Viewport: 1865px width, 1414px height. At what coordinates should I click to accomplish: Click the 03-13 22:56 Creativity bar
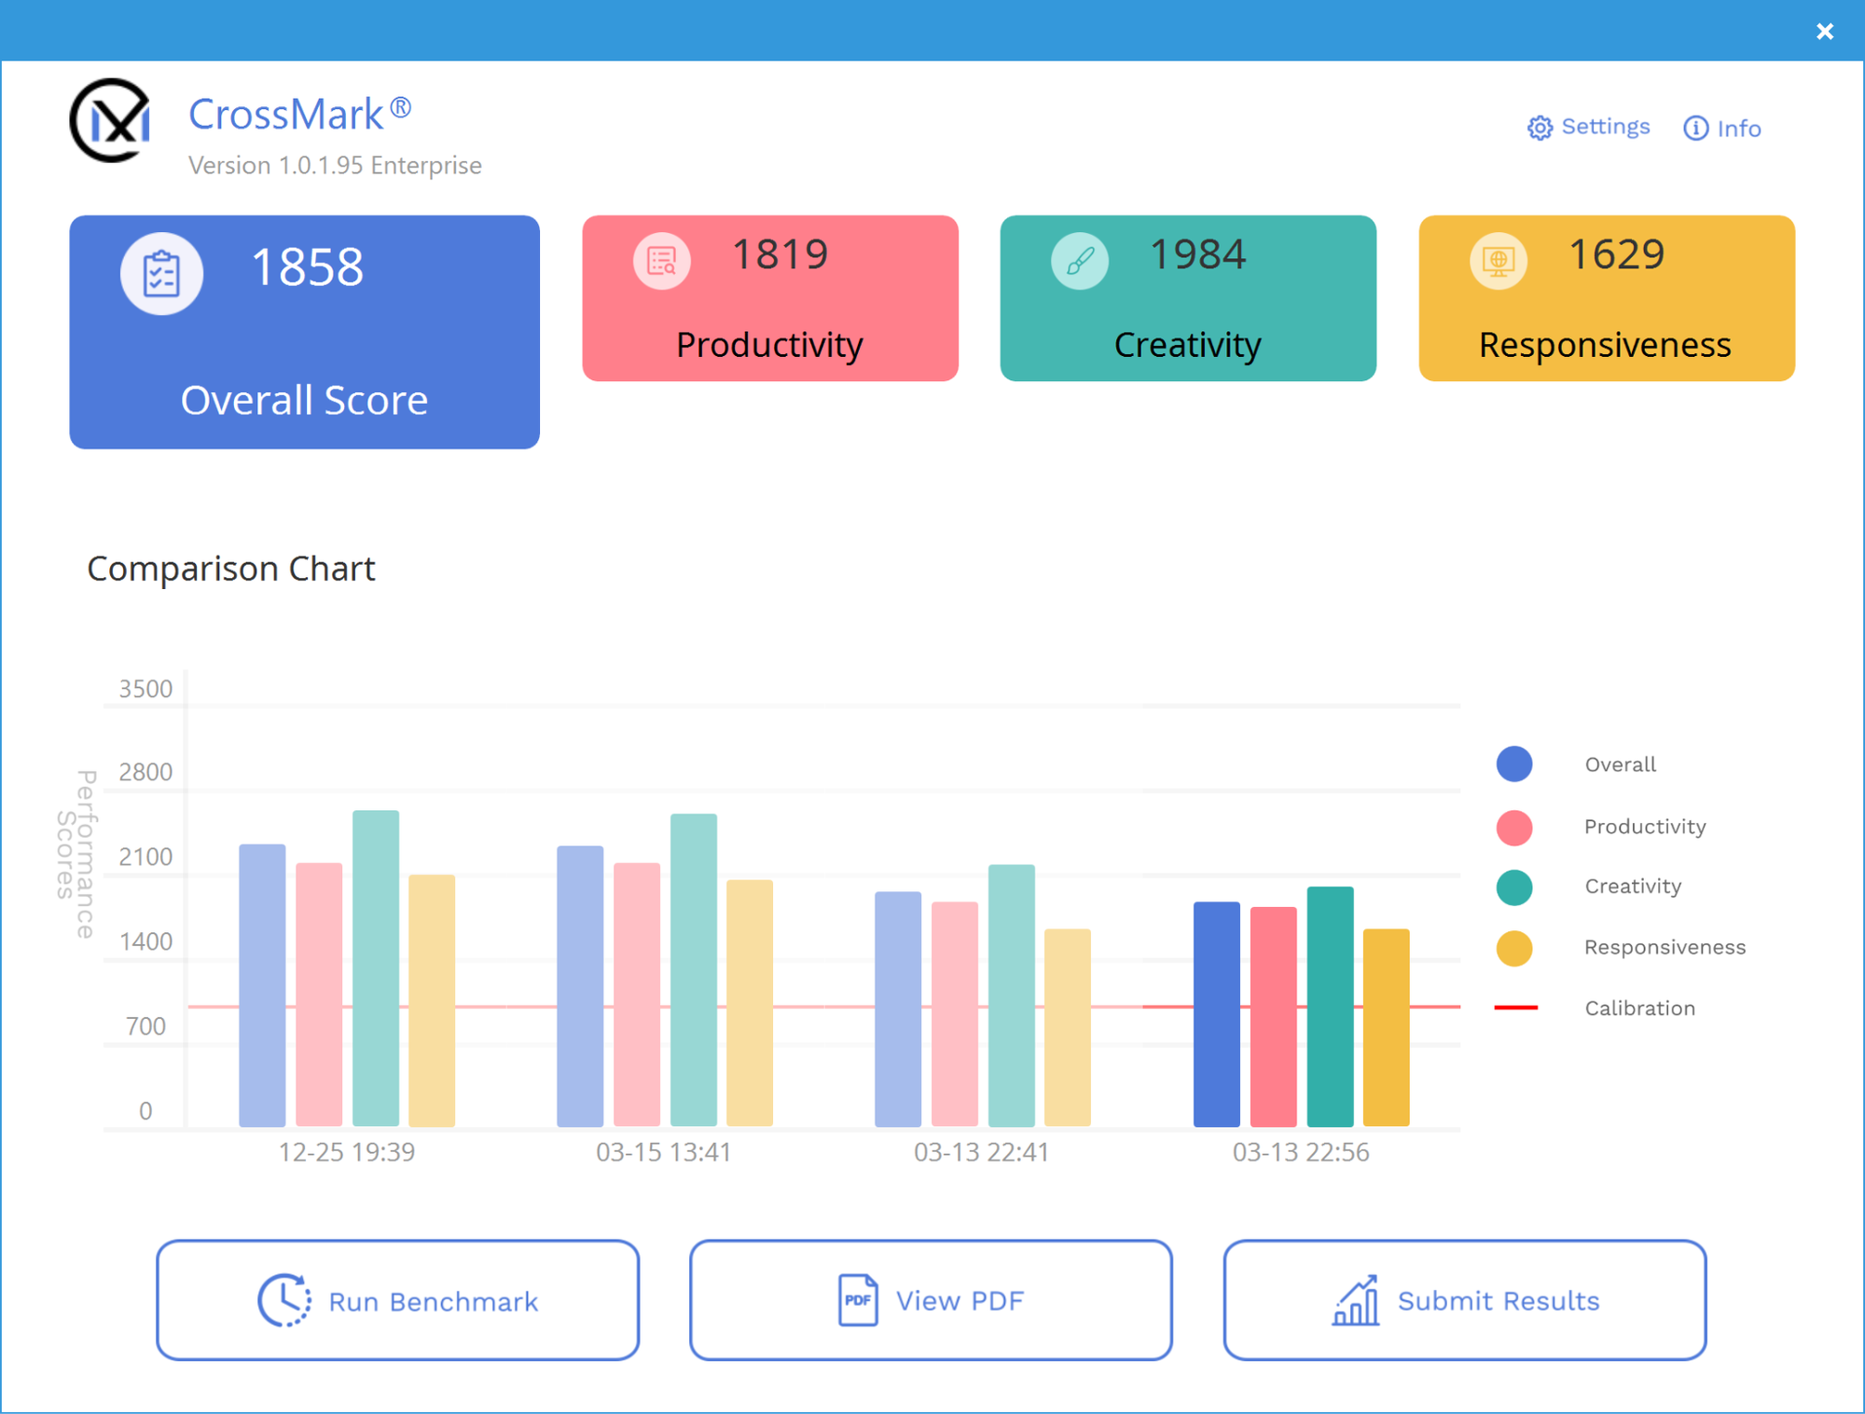pyautogui.click(x=1330, y=1007)
